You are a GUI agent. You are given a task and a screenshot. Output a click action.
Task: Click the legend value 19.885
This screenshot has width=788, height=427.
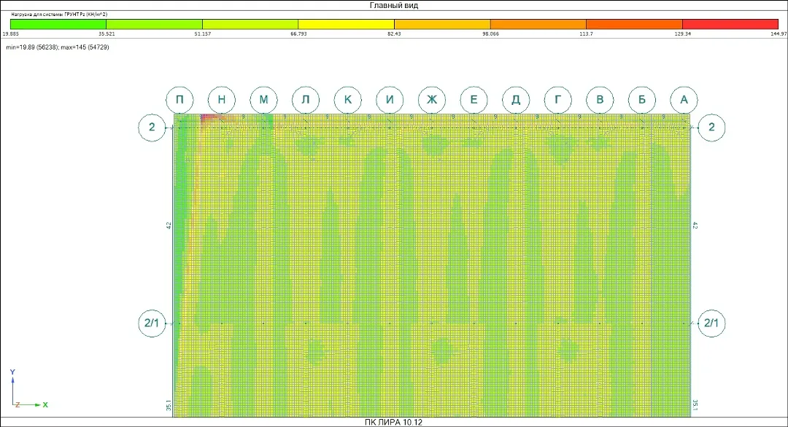(10, 34)
